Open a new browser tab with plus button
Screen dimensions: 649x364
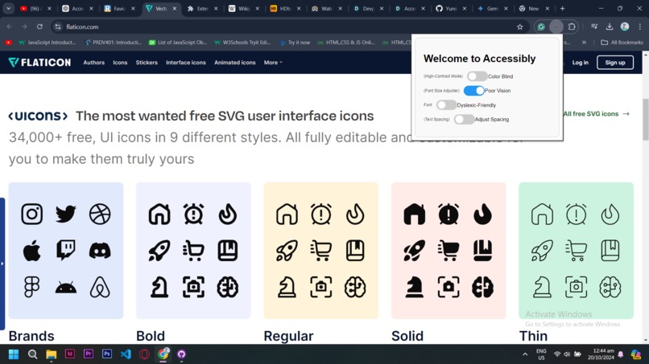(562, 8)
